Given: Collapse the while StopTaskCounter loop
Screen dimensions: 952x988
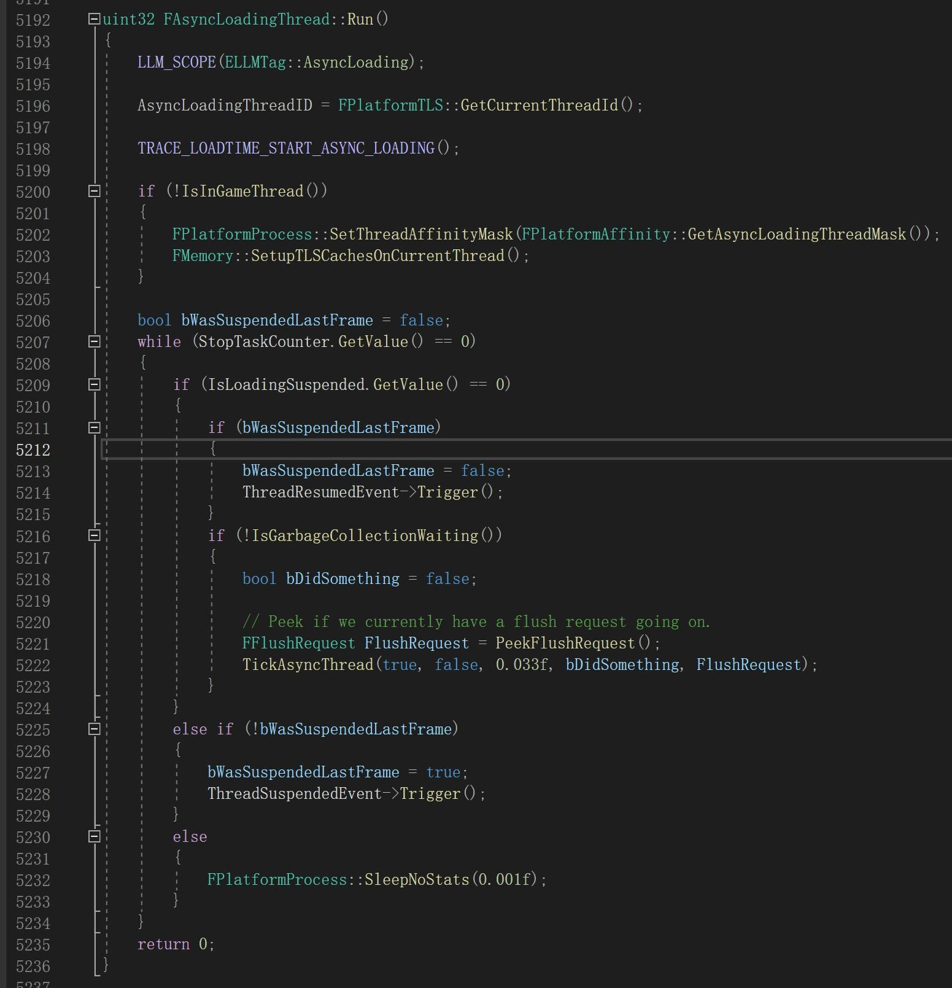Looking at the screenshot, I should (94, 341).
